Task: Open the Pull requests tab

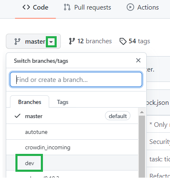Action: 87,7
